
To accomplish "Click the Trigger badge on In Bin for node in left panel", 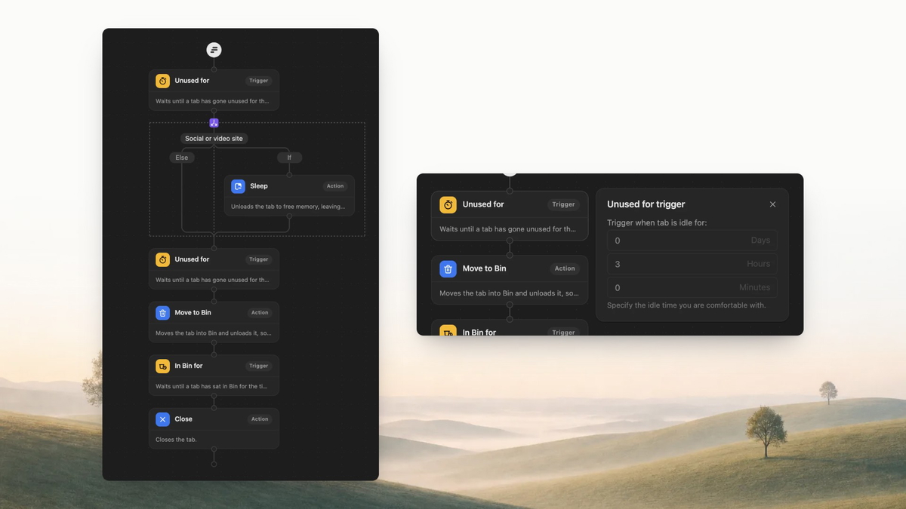I will click(x=259, y=366).
